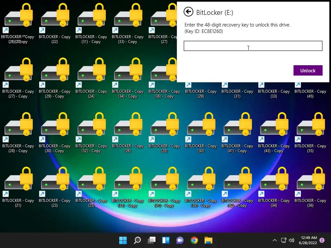The height and width of the screenshot is (248, 331).
Task: Select the BITLOCKER - Copy (25) drive shortcut
Action: coord(91,187)
